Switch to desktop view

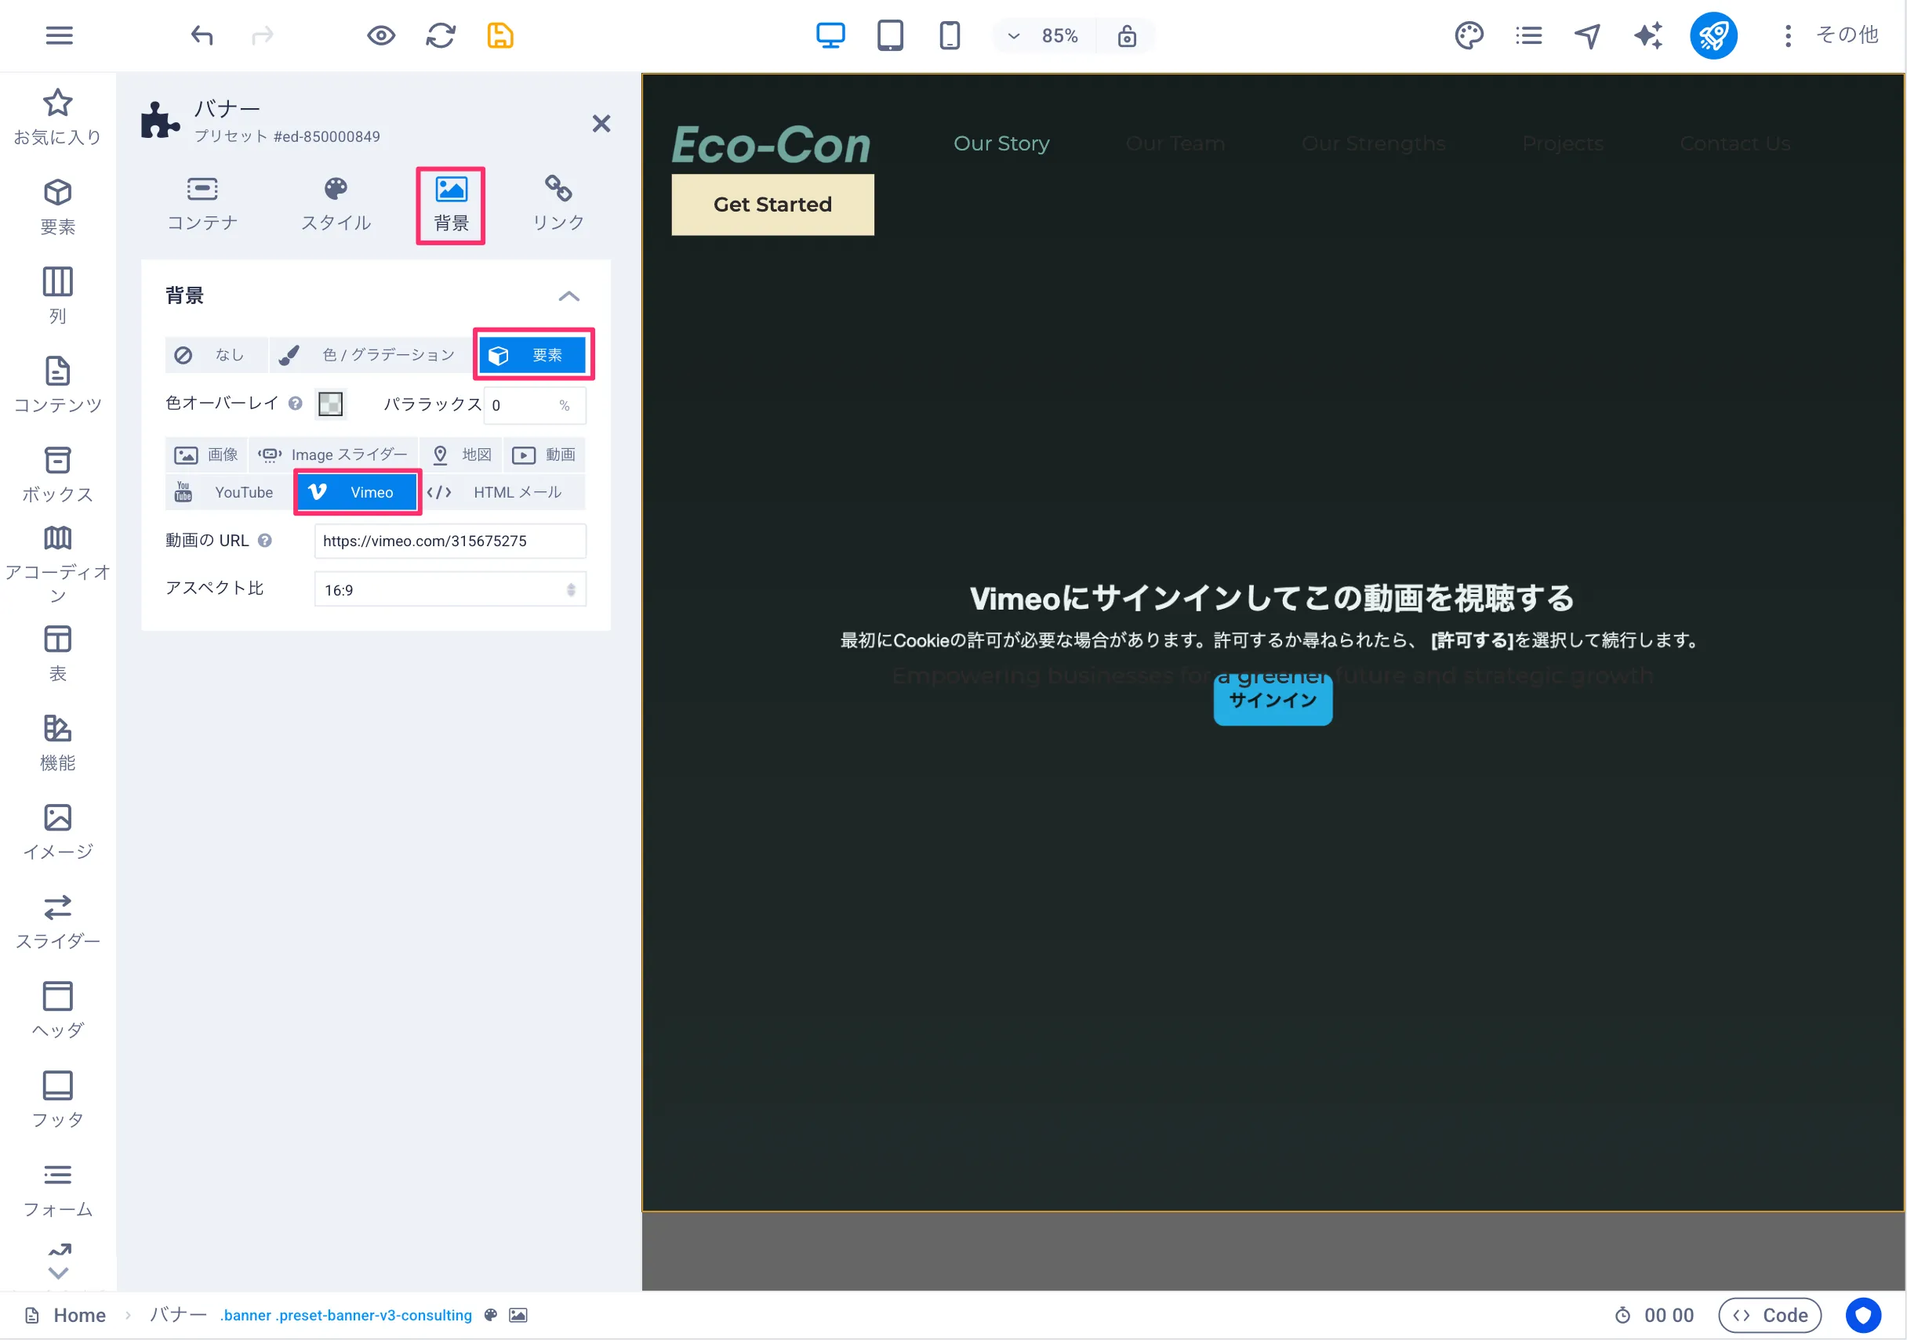tap(830, 36)
